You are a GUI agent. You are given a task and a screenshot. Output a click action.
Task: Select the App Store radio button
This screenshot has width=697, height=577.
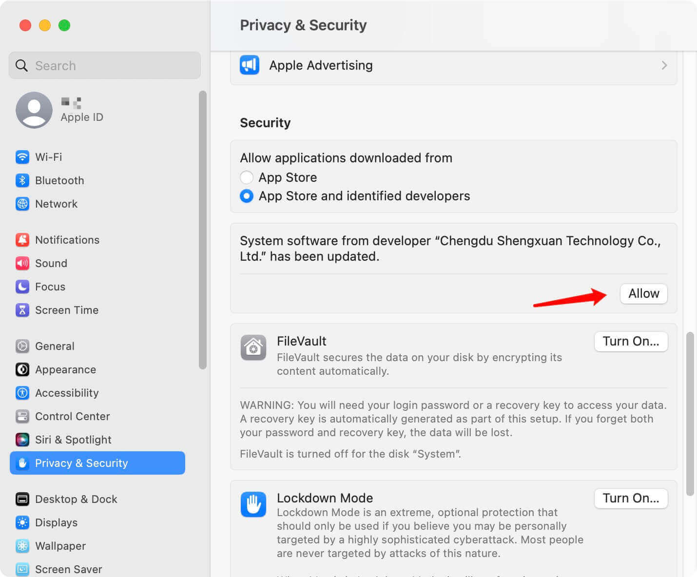(247, 177)
